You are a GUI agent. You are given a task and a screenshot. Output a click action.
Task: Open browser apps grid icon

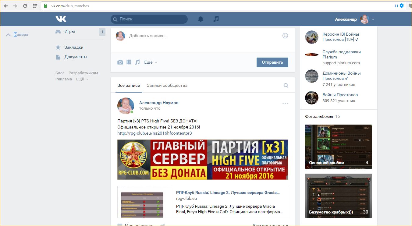pyautogui.click(x=35, y=6)
